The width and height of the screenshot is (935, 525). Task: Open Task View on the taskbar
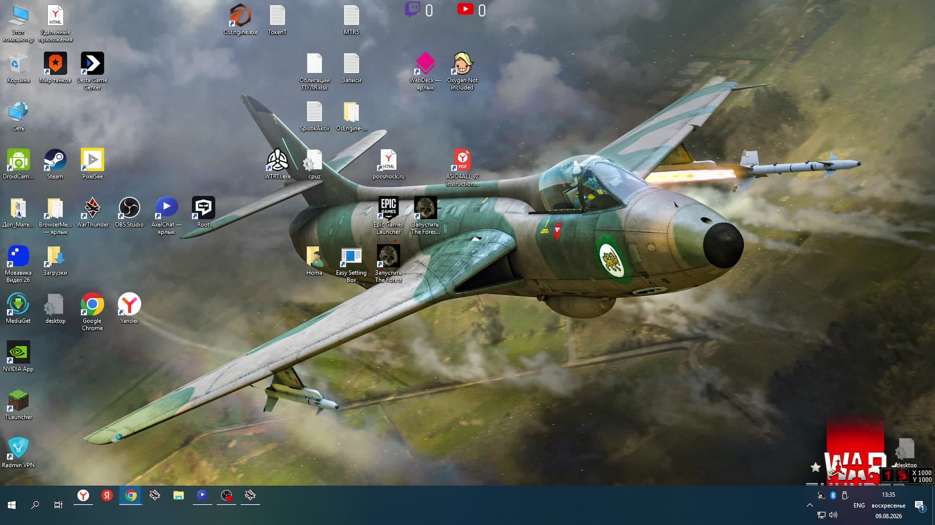(x=58, y=505)
